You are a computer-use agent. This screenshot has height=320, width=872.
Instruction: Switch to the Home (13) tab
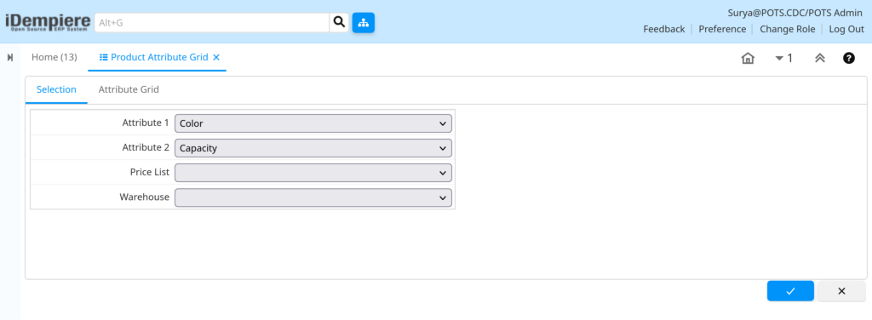point(54,57)
